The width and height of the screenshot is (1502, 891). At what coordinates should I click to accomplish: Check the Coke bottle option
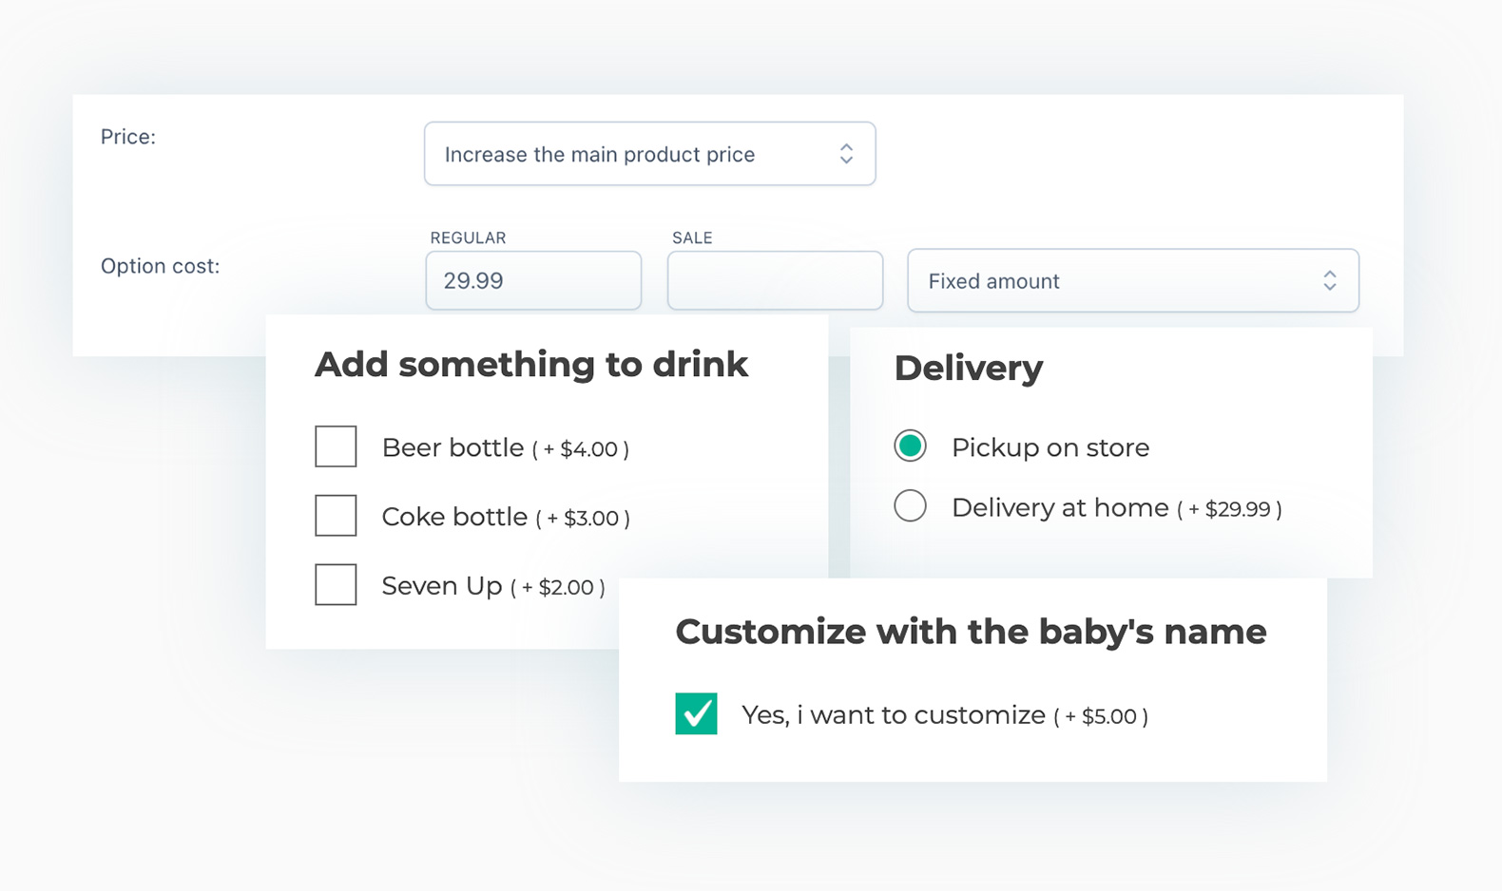pos(335,516)
